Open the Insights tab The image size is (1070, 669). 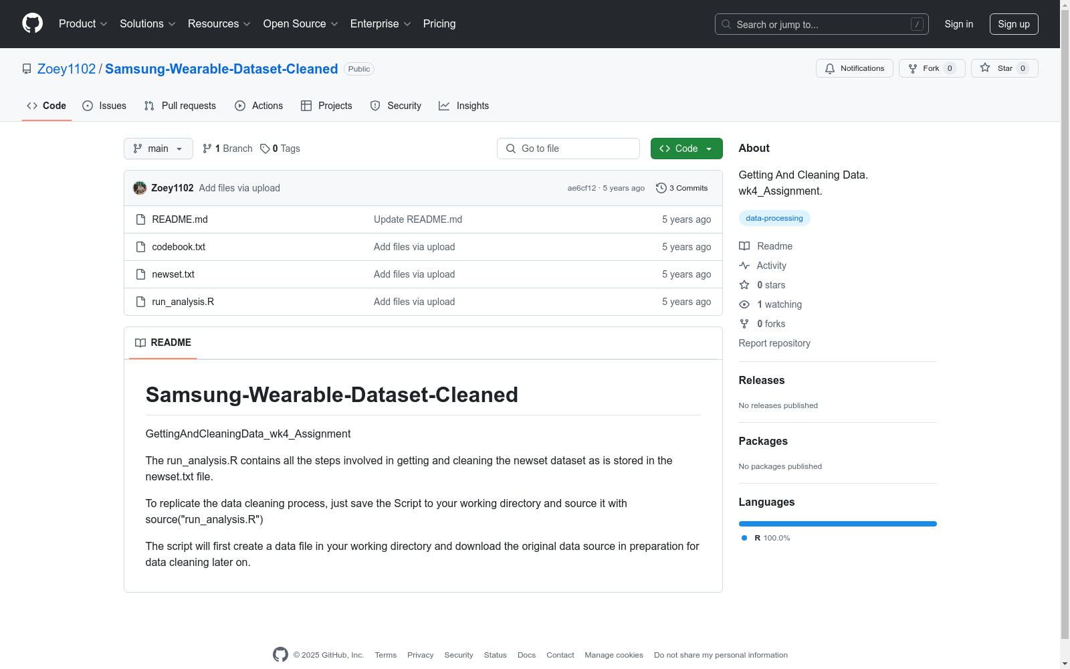(x=464, y=106)
